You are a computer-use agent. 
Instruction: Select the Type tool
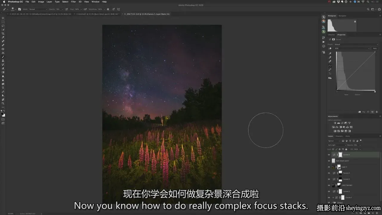[3, 88]
